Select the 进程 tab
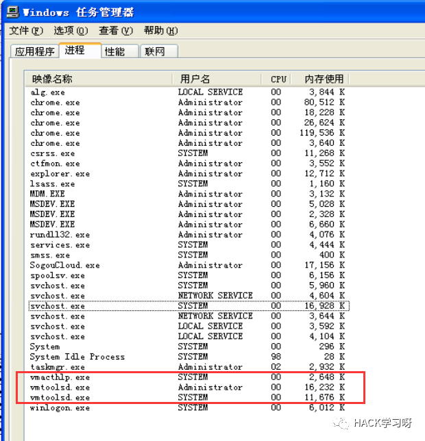 pos(80,51)
